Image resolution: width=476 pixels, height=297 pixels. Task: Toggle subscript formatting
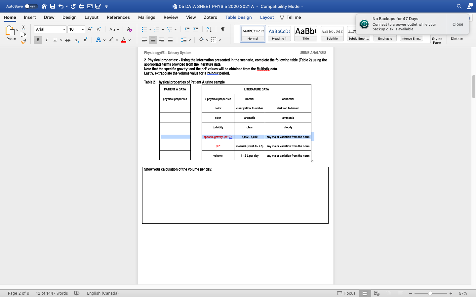click(x=77, y=40)
